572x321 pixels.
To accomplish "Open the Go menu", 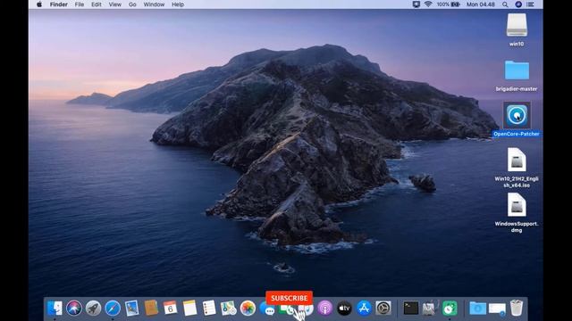I will click(132, 4).
